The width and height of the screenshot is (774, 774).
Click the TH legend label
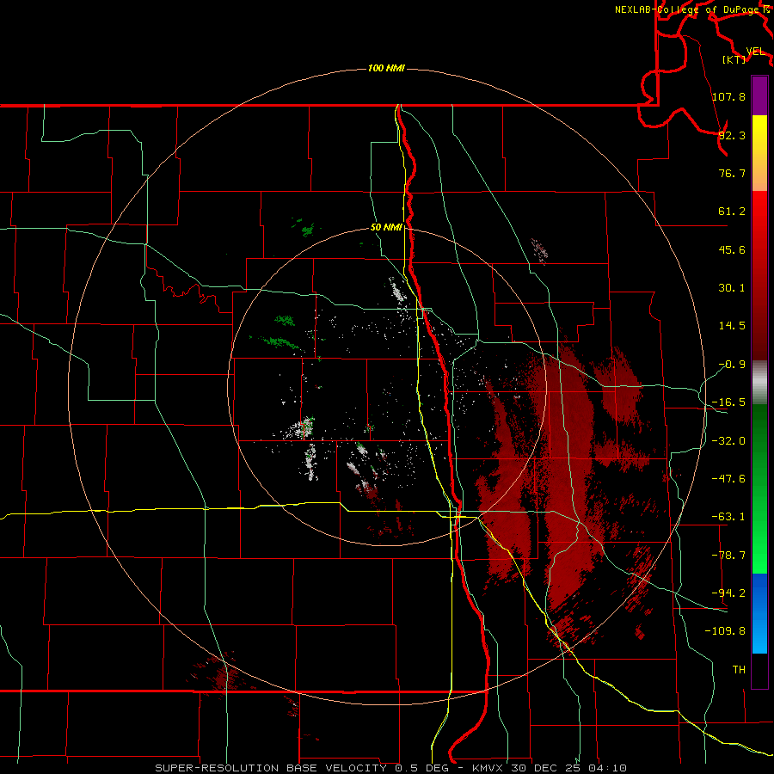739,670
